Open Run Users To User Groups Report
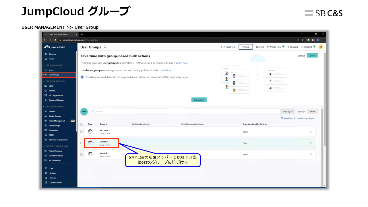Image resolution: width=368 pixels, height=207 pixels. coord(298,118)
